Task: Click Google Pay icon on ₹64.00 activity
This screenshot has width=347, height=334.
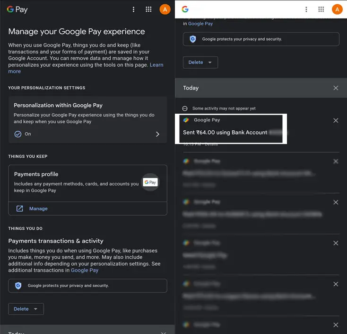Action: coord(186,120)
